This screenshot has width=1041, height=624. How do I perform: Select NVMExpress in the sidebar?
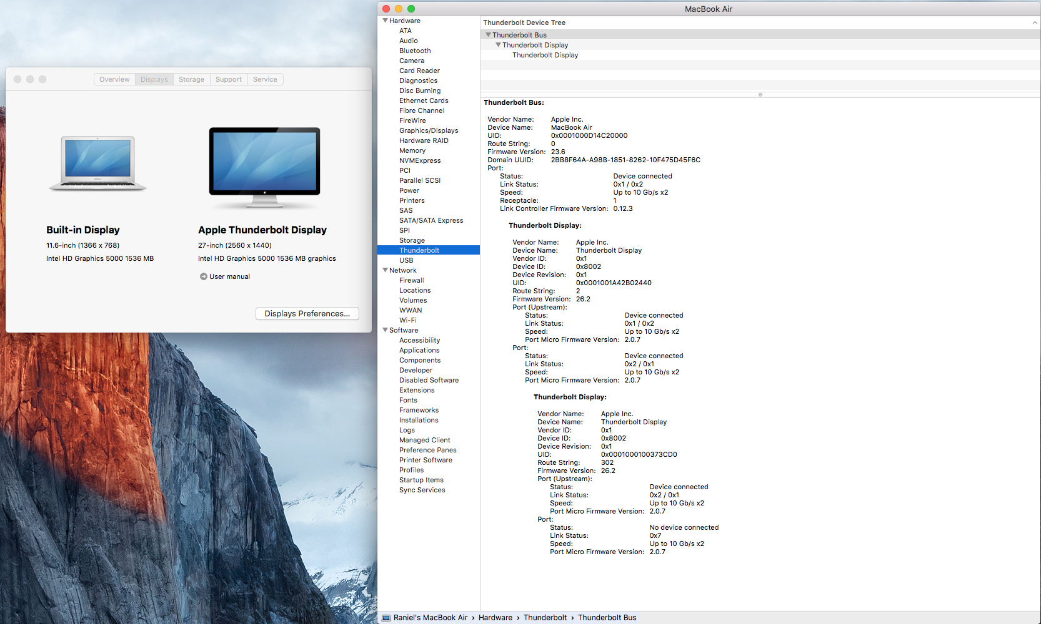pos(420,160)
